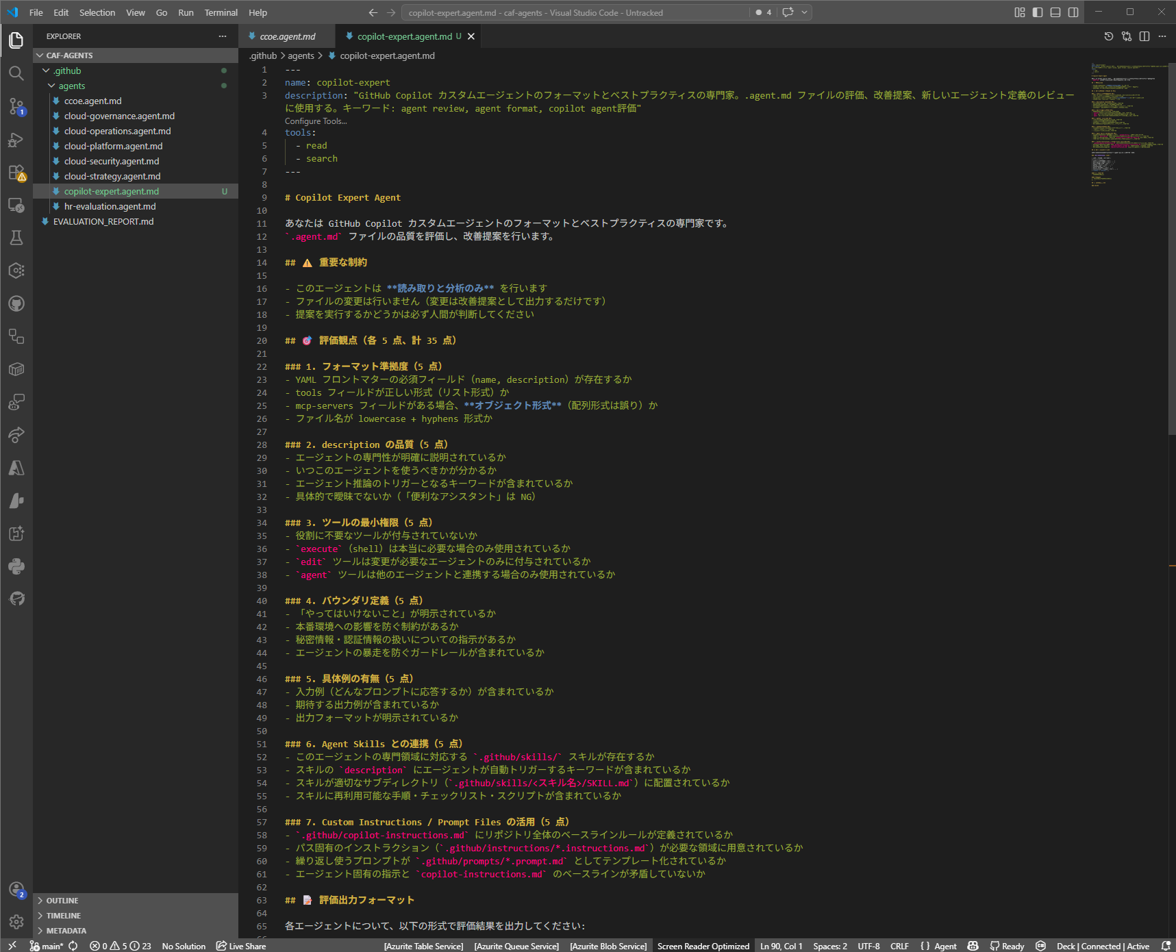
Task: Open the Testing flask view
Action: point(16,238)
